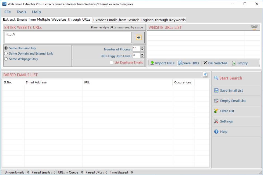Decrease Number of Process value

tap(142, 50)
